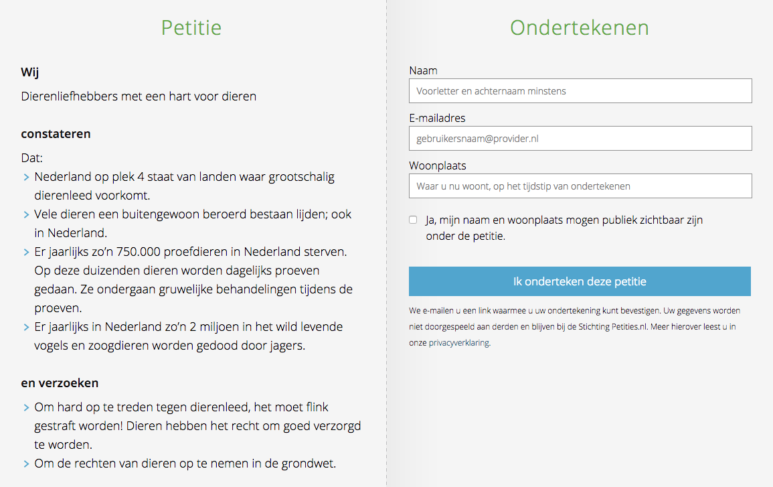Click the arrow bullet before "Nederland op plek 4"
Screen dimensions: 773x487
(x=25, y=178)
